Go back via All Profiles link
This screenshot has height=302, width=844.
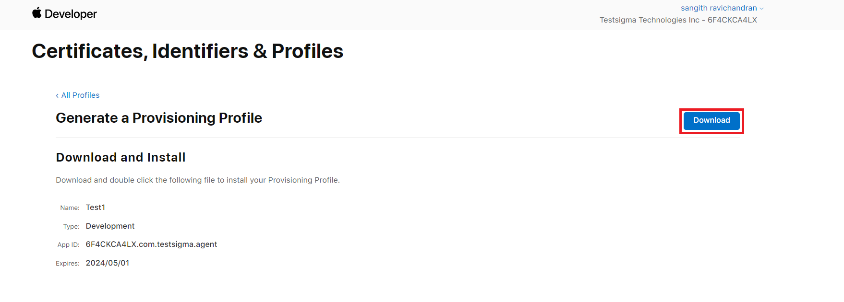pos(78,95)
